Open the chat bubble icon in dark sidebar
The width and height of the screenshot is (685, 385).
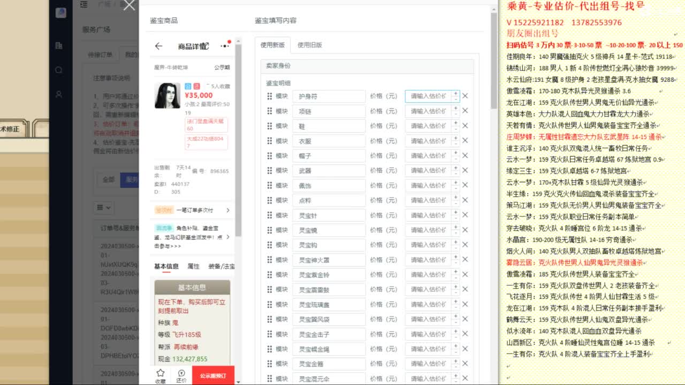[x=58, y=70]
